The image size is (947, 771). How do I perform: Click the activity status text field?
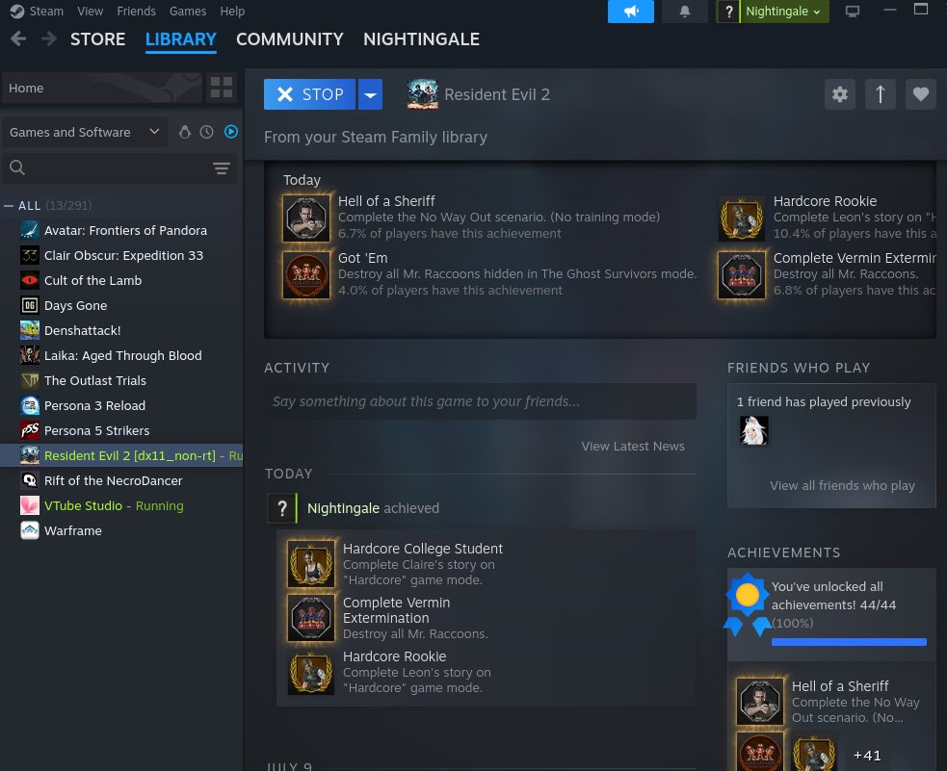tap(480, 401)
